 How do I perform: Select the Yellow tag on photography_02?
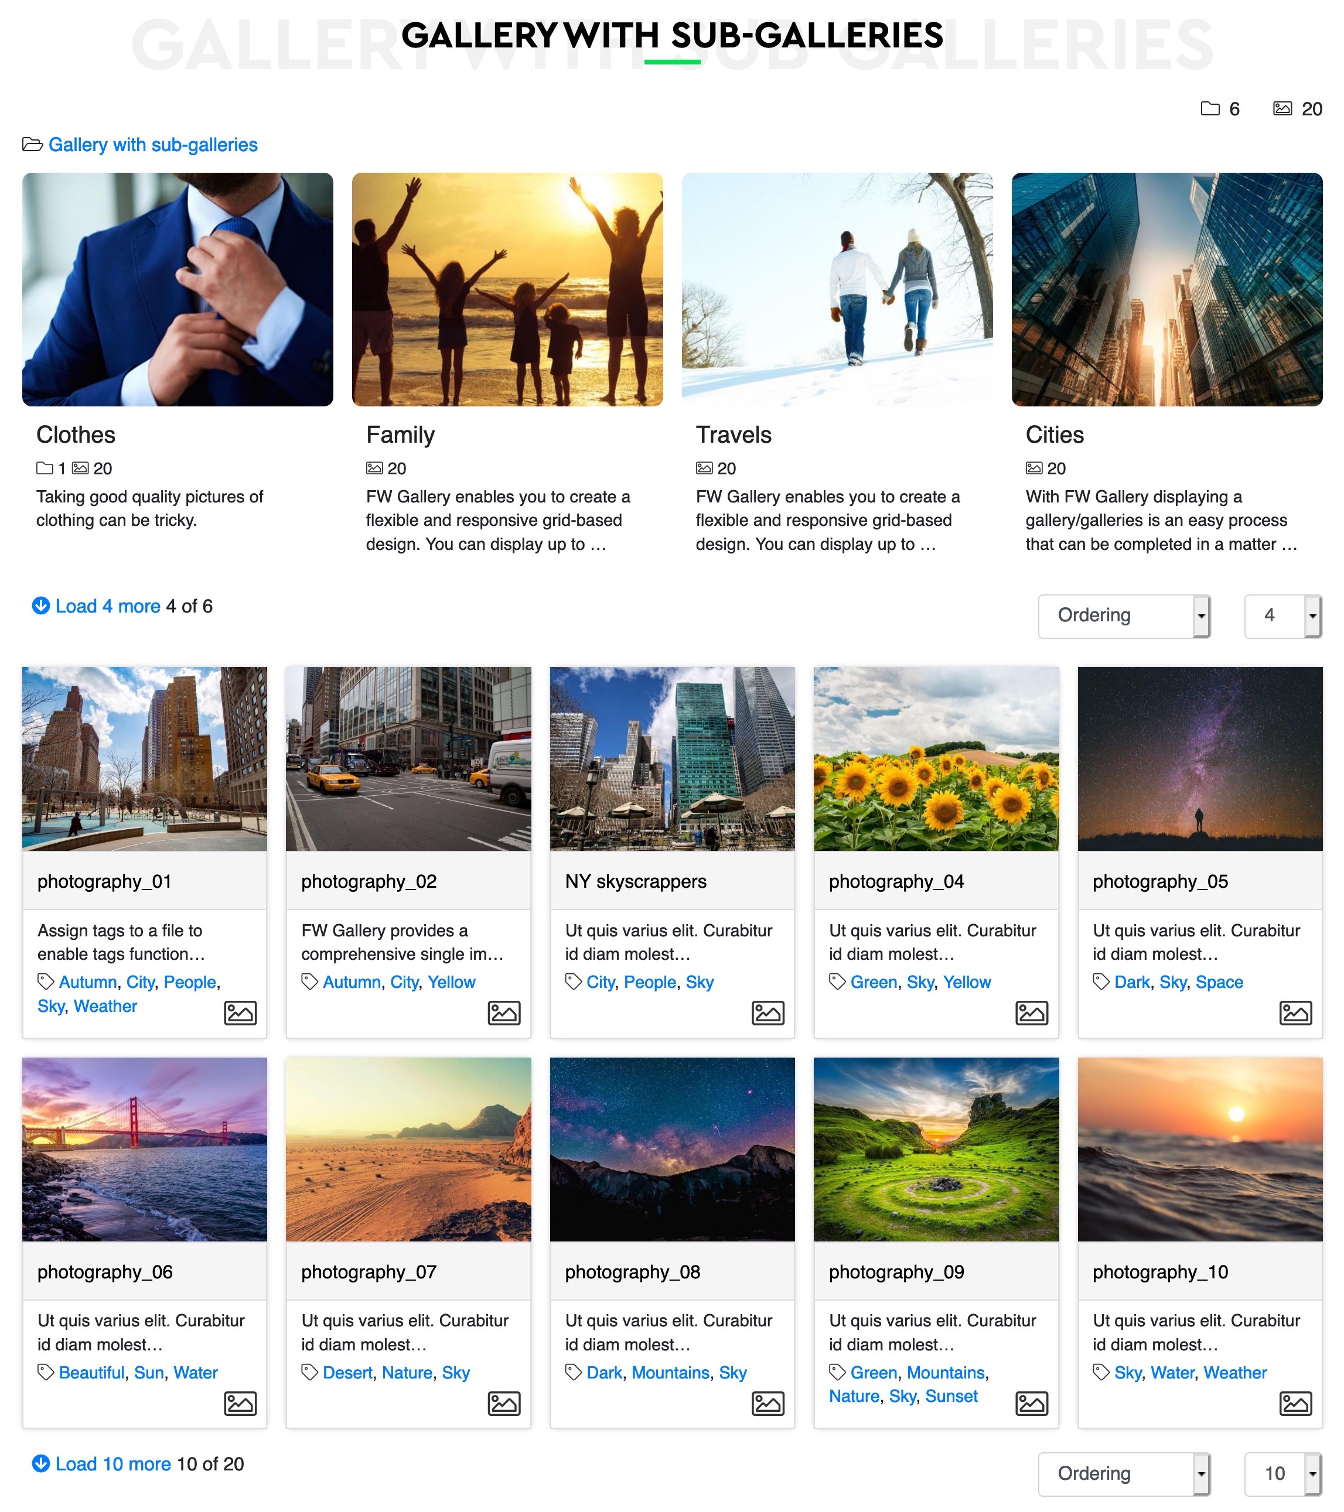click(x=452, y=981)
